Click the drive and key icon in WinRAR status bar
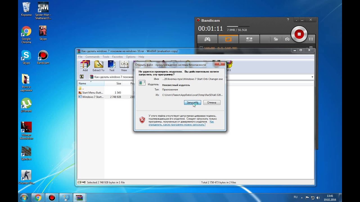Screen dimensions: 360x202 click(x=82, y=182)
